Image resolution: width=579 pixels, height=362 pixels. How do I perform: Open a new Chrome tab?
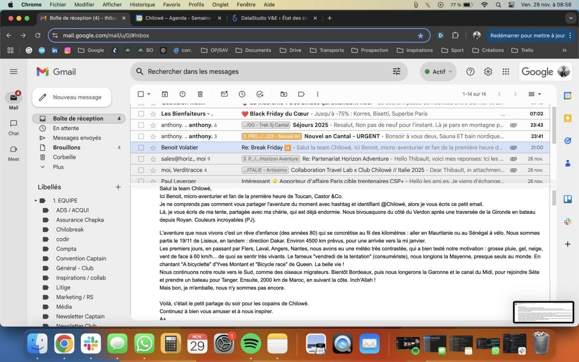point(329,18)
